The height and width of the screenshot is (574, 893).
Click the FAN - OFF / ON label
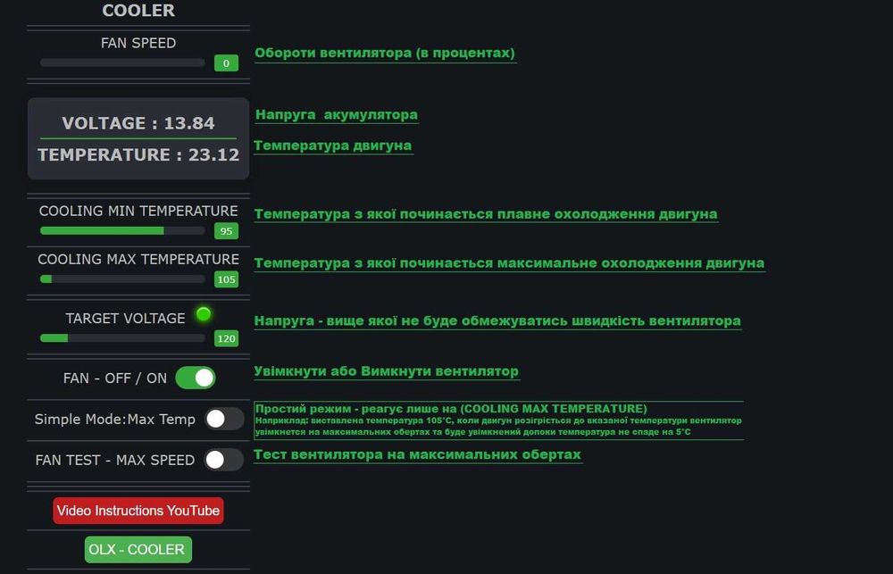click(115, 379)
